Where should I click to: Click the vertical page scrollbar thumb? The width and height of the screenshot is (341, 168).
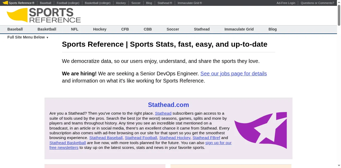(339, 15)
